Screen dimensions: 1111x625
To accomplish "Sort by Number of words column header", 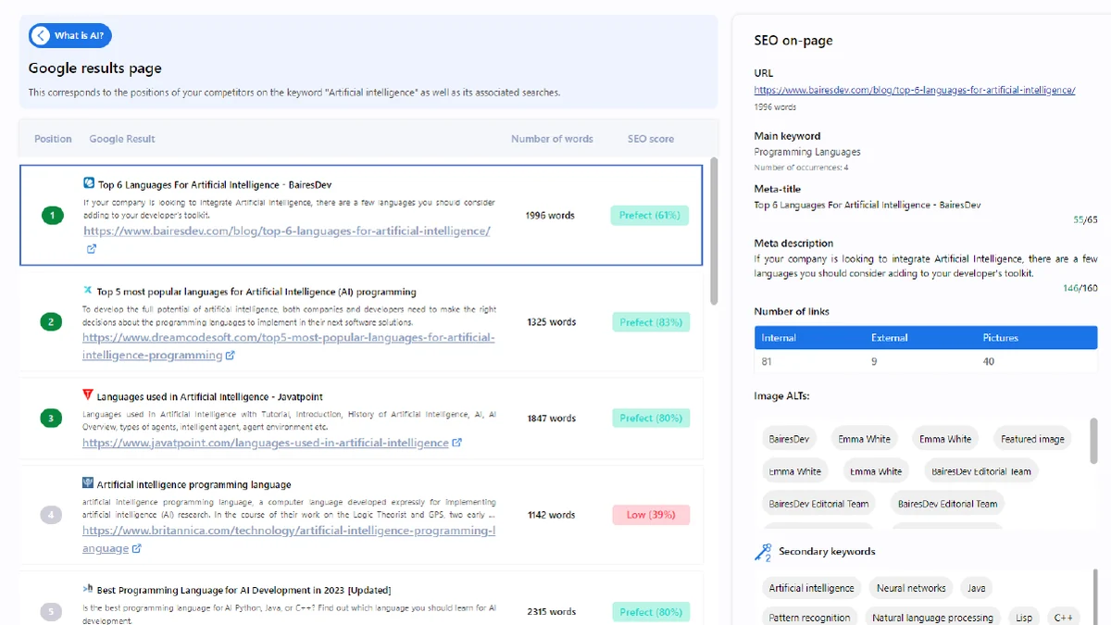I will coord(552,139).
